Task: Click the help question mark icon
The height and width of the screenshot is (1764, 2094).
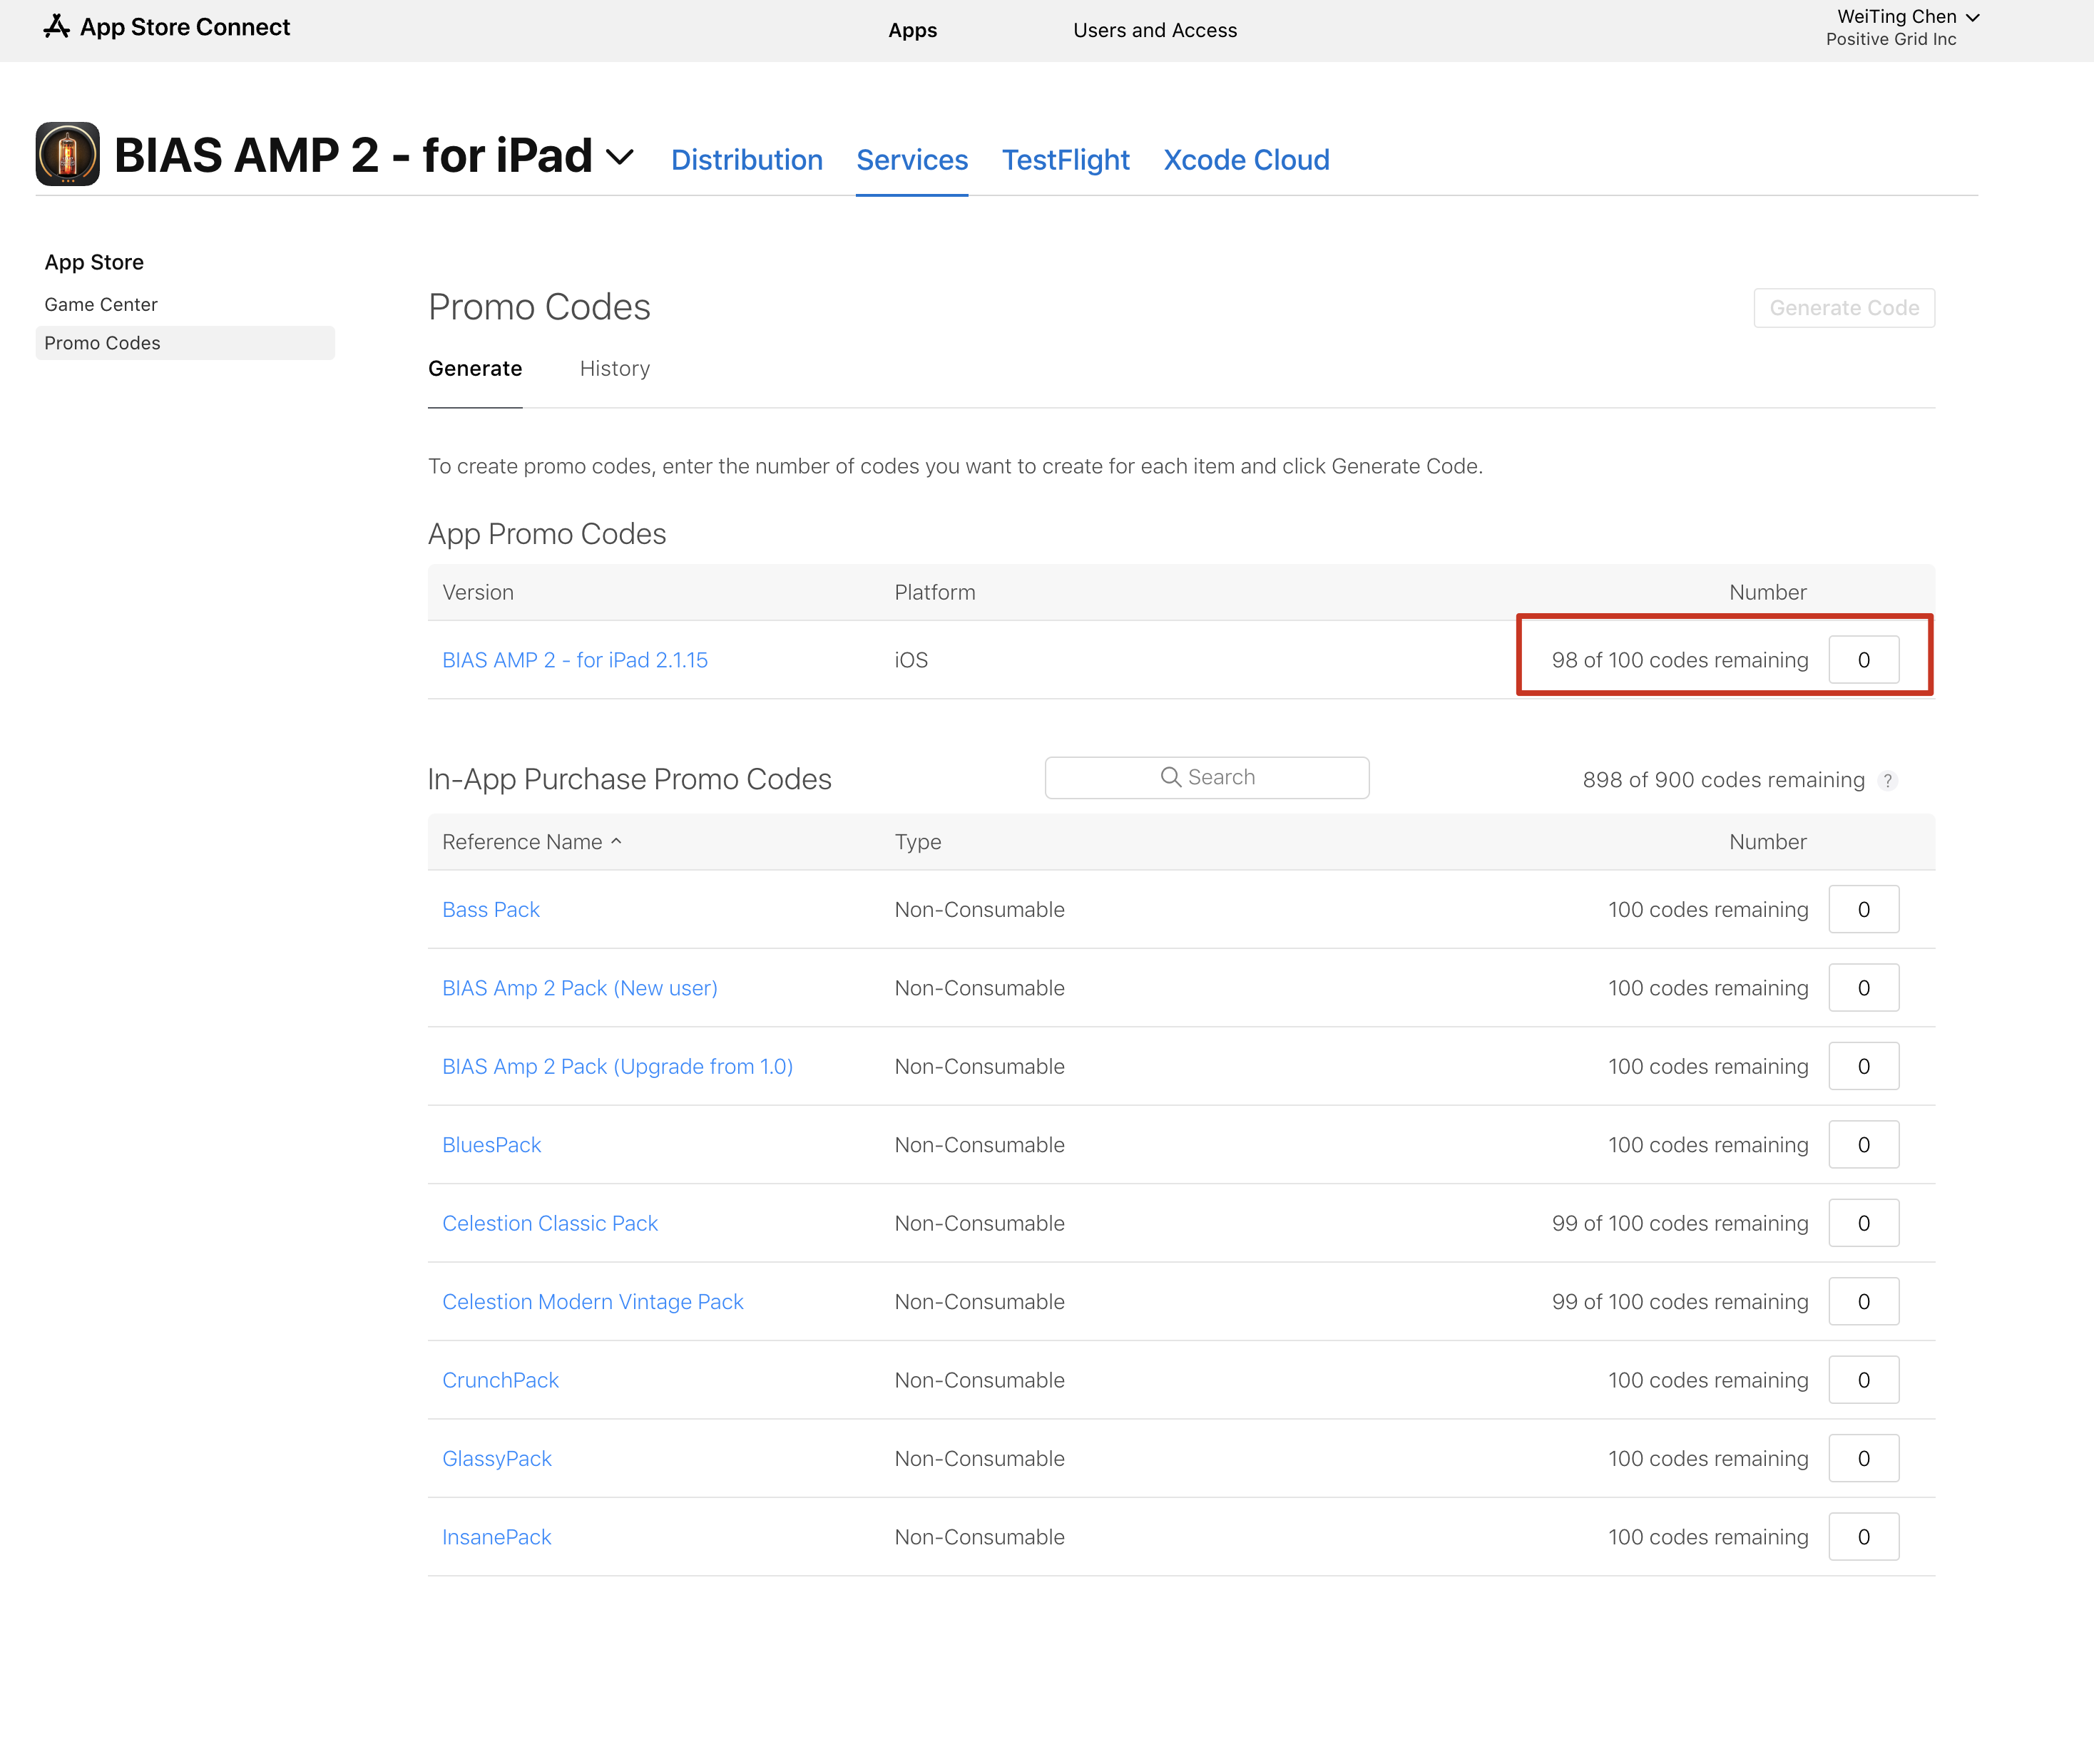Action: (1887, 781)
